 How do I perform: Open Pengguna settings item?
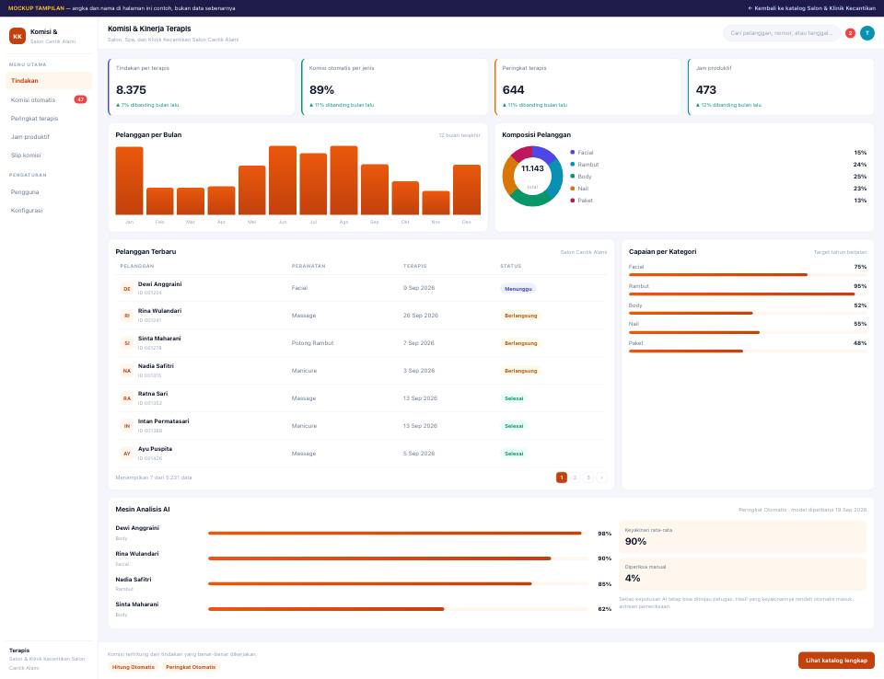(49, 192)
